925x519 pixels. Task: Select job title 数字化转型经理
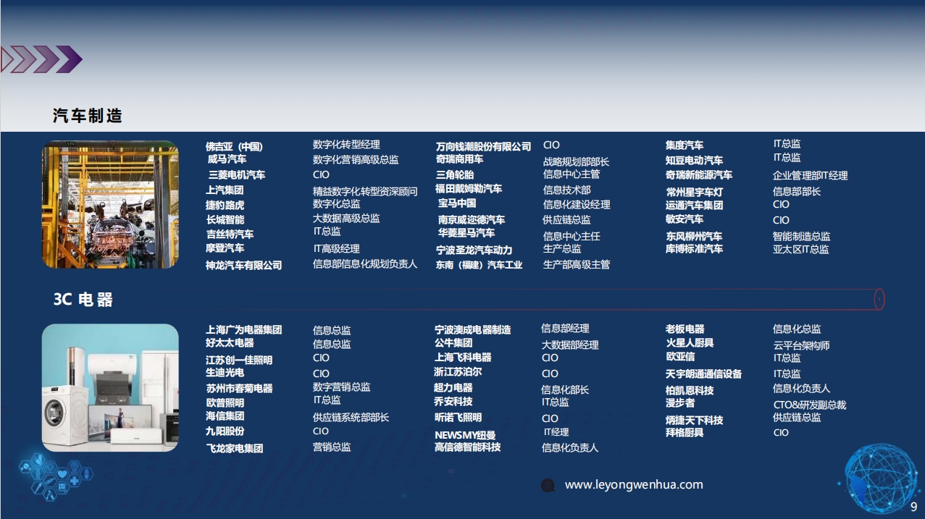pos(346,145)
